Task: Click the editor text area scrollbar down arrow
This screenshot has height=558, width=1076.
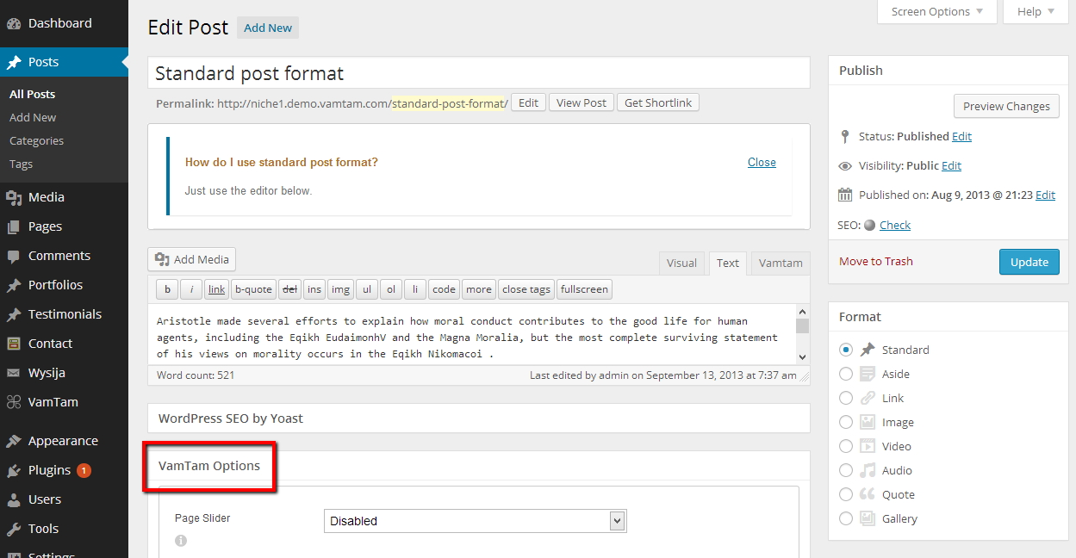Action: pyautogui.click(x=802, y=356)
